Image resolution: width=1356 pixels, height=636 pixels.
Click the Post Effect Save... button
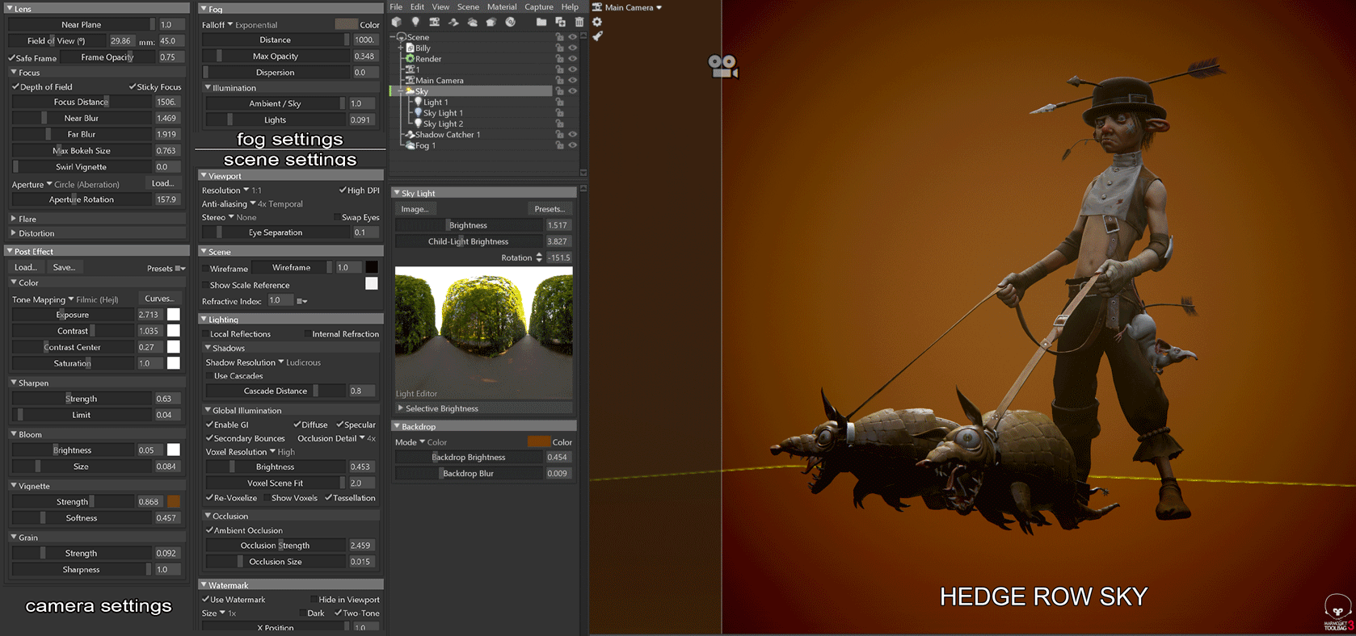tap(64, 267)
